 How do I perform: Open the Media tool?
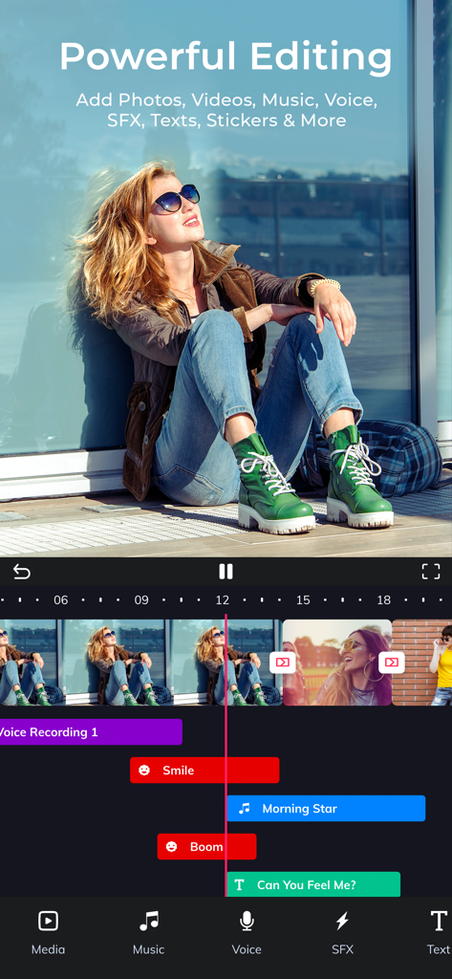point(48,932)
